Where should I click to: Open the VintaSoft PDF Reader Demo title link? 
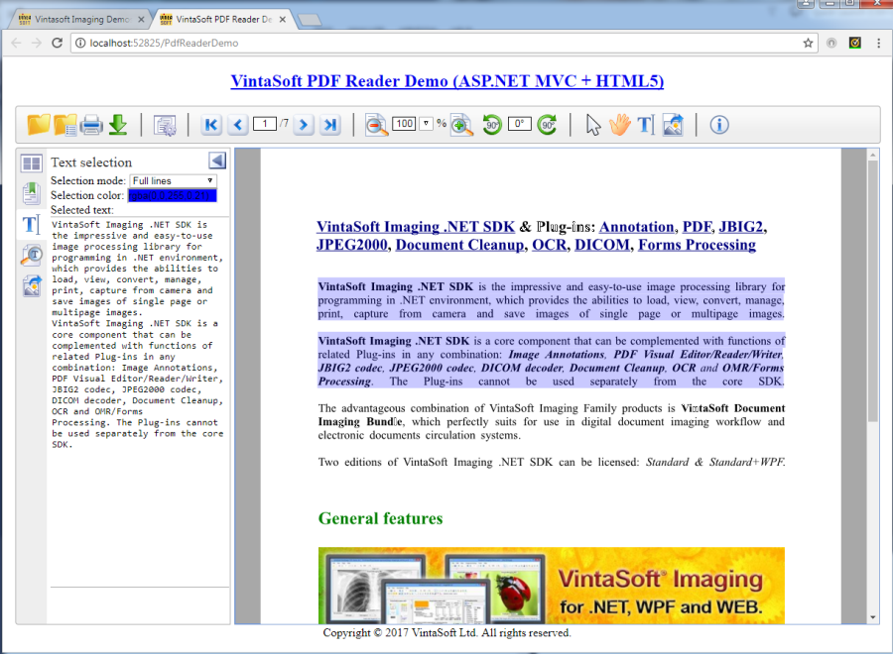click(x=447, y=80)
